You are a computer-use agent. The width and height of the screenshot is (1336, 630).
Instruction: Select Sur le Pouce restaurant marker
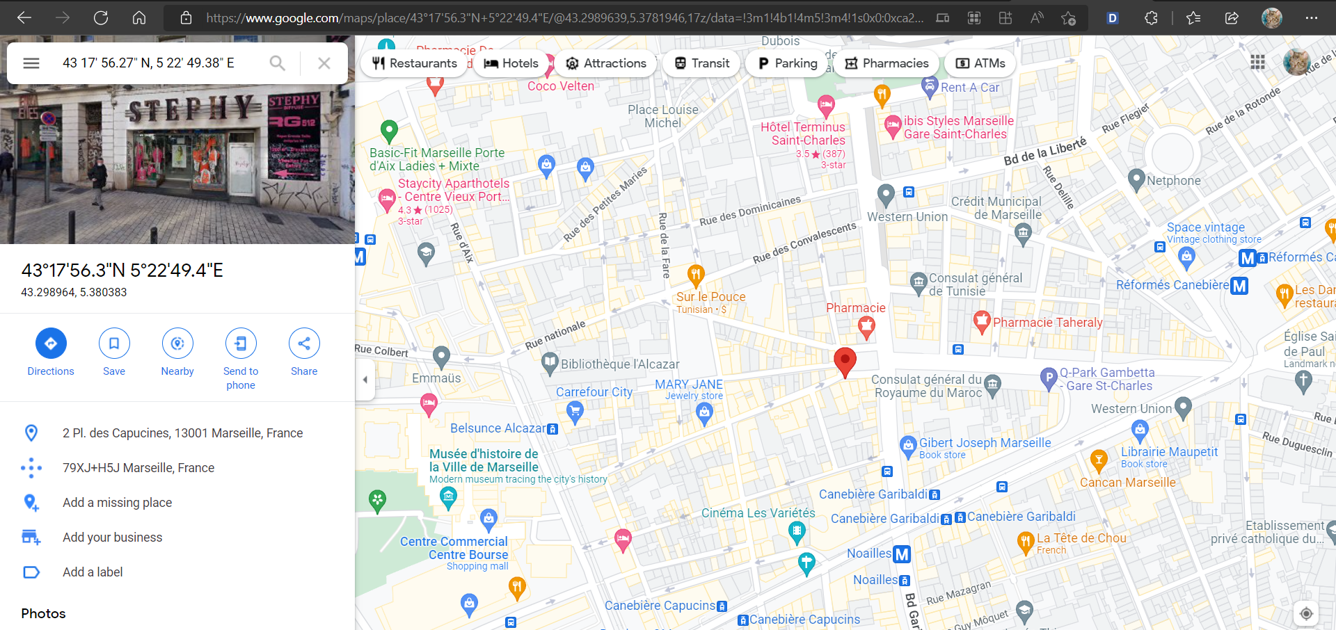[695, 276]
